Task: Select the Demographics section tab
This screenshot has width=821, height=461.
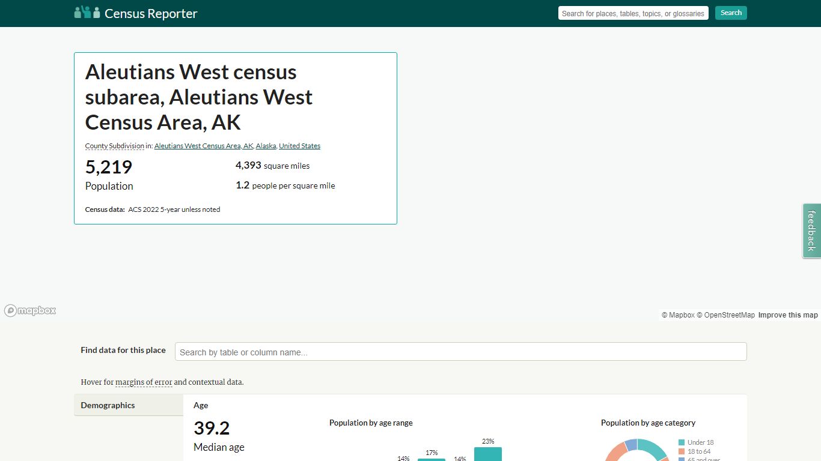Action: pos(129,405)
